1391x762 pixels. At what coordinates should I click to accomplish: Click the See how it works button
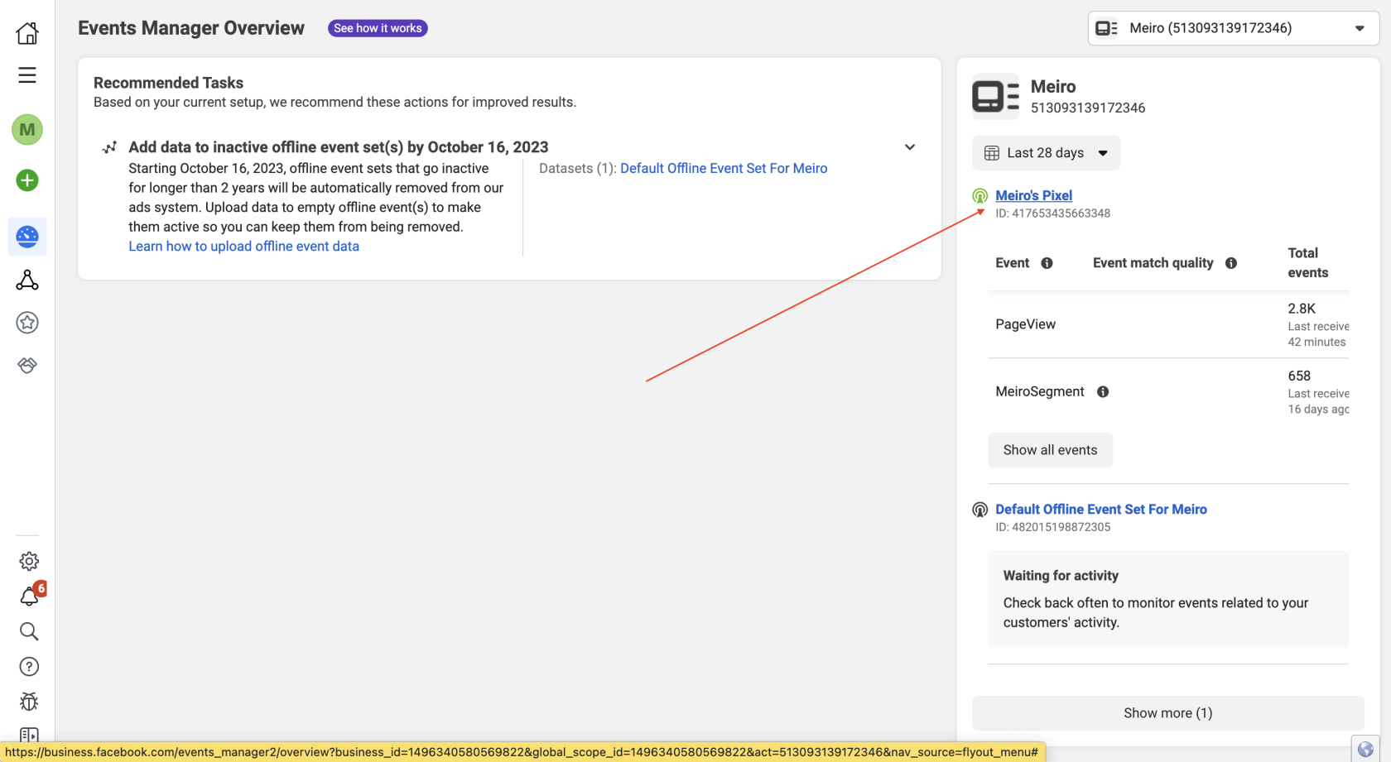[x=378, y=28]
